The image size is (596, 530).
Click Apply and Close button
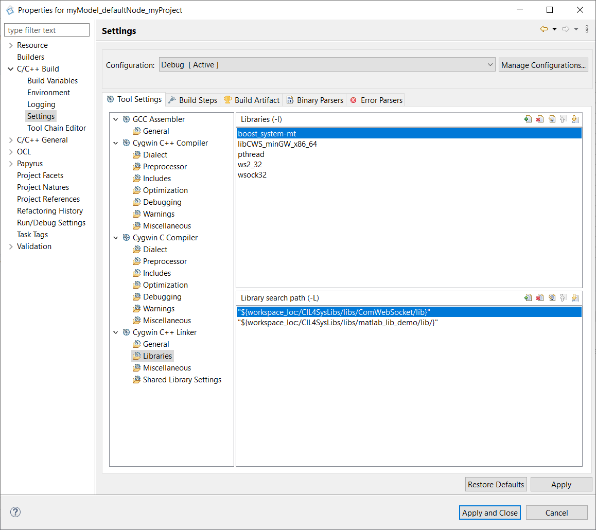pyautogui.click(x=489, y=513)
